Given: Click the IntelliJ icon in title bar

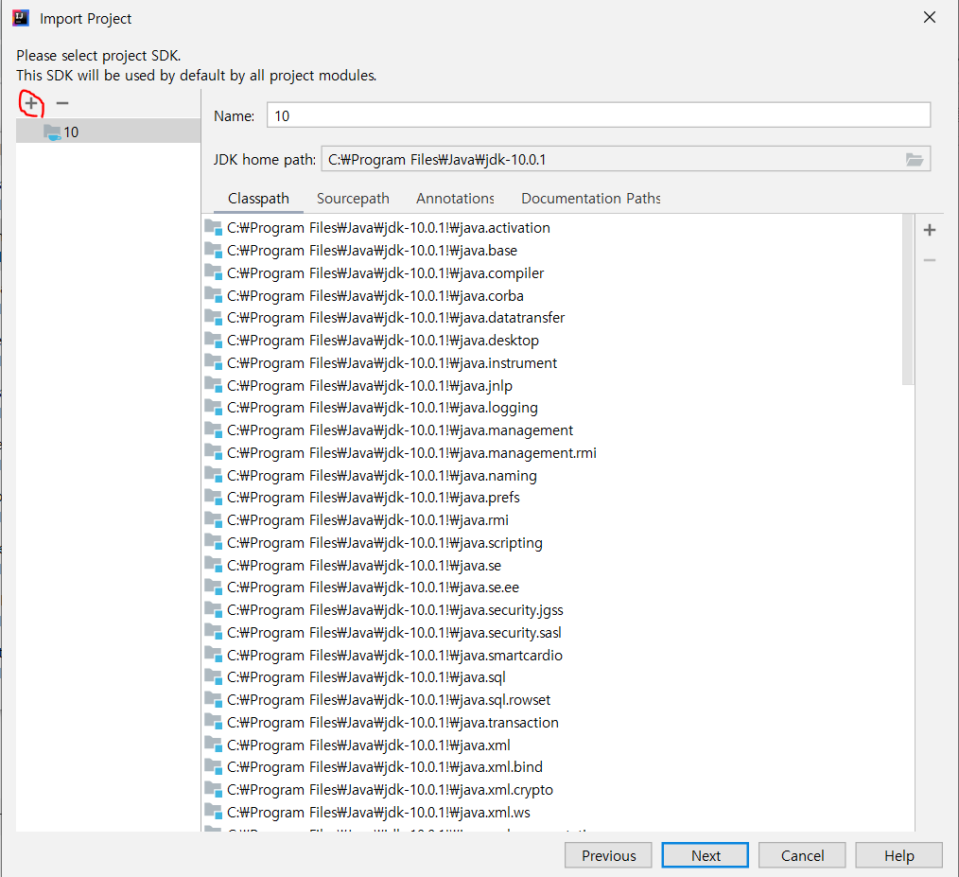Looking at the screenshot, I should tap(21, 18).
